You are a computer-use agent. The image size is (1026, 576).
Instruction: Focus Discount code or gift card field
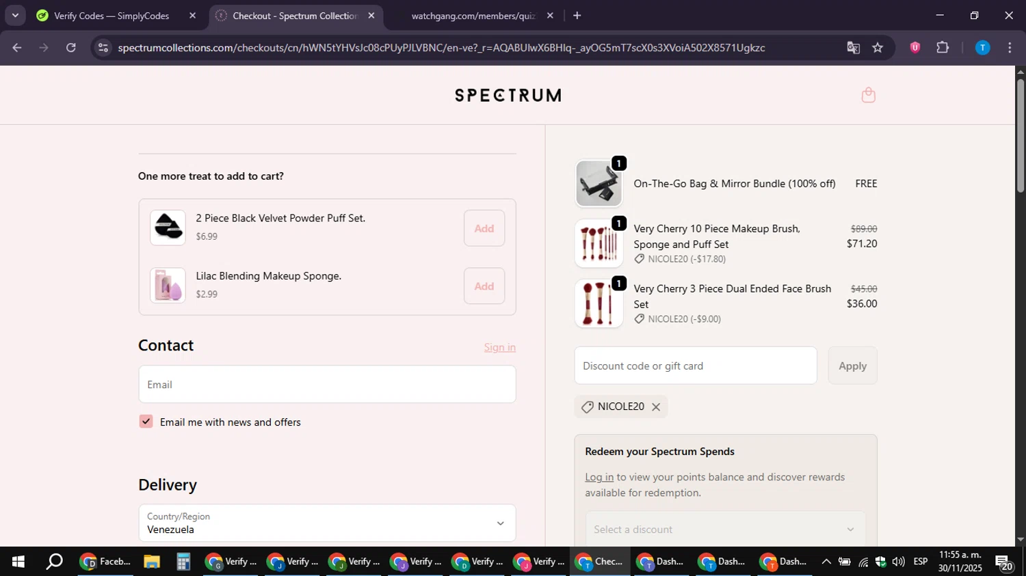tap(696, 366)
